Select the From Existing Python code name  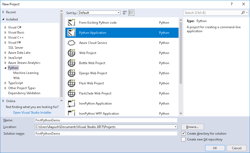click(98, 23)
